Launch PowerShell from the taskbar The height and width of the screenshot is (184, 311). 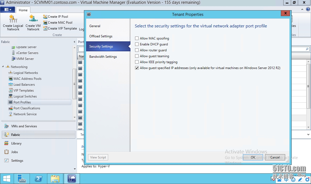(x=38, y=179)
